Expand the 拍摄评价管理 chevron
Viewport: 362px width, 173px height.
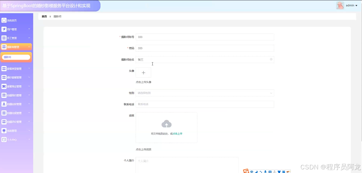[29, 121]
